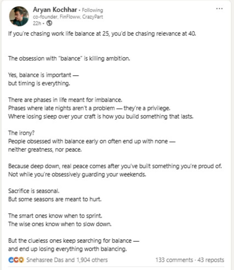Screen dimensions: 234x270
Task: Click the opening line about chasing relevance
Action: [102, 35]
